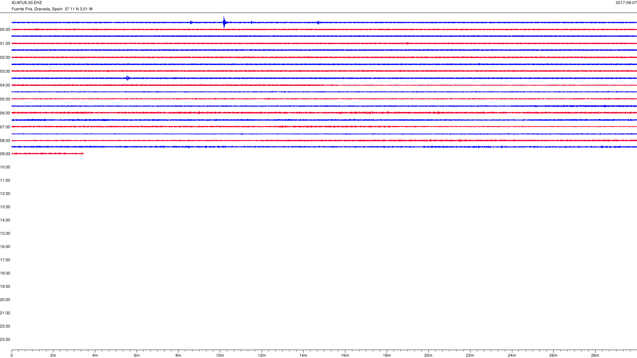The width and height of the screenshot is (637, 358).
Task: Click the 20:30 time label
Action: (5, 300)
